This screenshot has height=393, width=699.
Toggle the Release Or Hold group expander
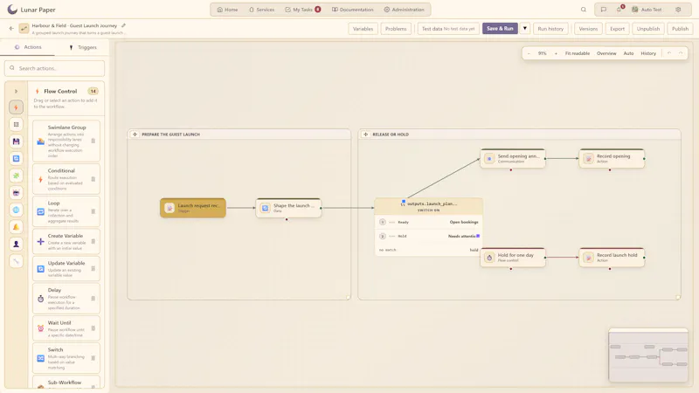[x=365, y=134]
